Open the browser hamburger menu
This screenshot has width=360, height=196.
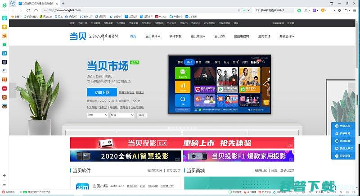(355, 10)
